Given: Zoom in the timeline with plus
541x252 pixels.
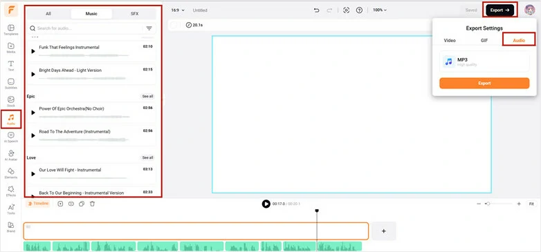Looking at the screenshot, I should 519,204.
